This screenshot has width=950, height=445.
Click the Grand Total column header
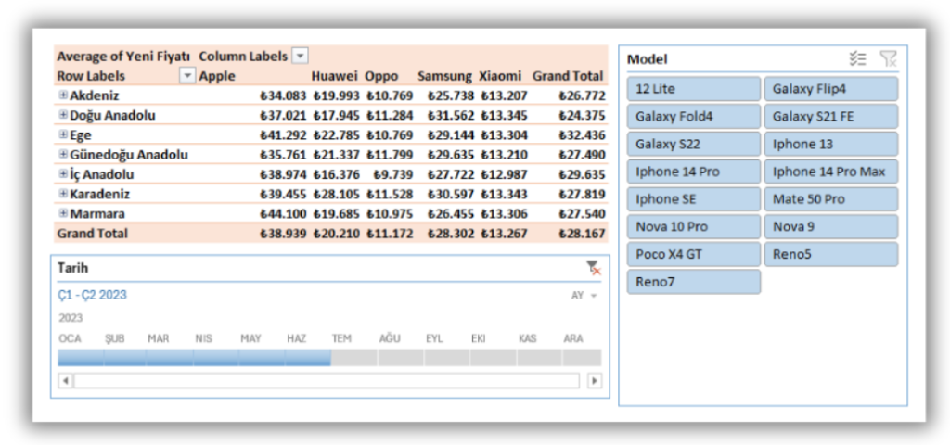pos(568,76)
